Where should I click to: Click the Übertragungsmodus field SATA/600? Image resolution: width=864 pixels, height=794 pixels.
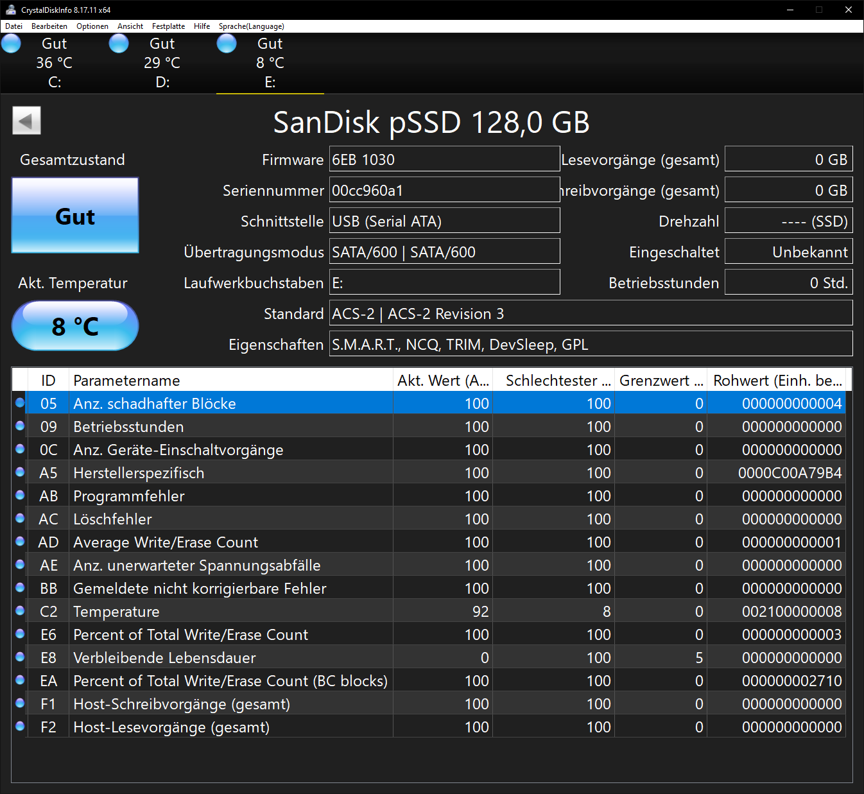pos(444,252)
